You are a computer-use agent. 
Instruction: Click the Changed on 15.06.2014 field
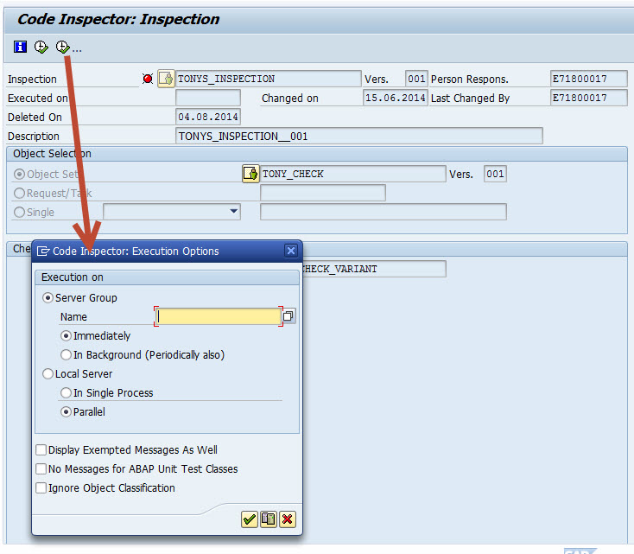pyautogui.click(x=395, y=98)
